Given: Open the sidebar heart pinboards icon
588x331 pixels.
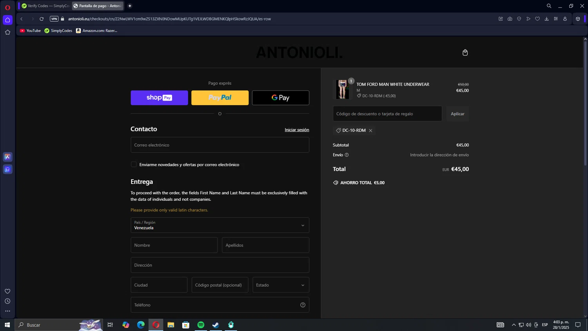Looking at the screenshot, I should click(x=7, y=291).
